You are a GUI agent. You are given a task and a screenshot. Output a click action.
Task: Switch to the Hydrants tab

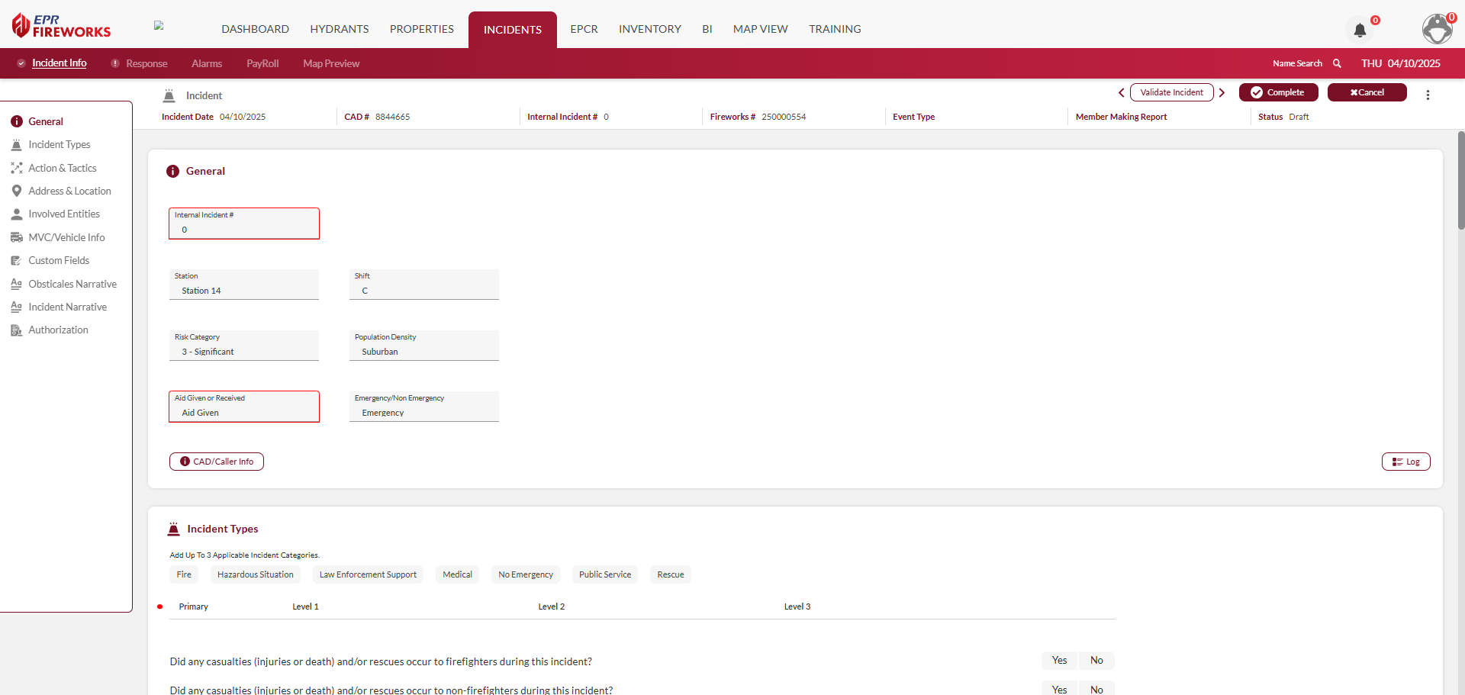tap(339, 29)
